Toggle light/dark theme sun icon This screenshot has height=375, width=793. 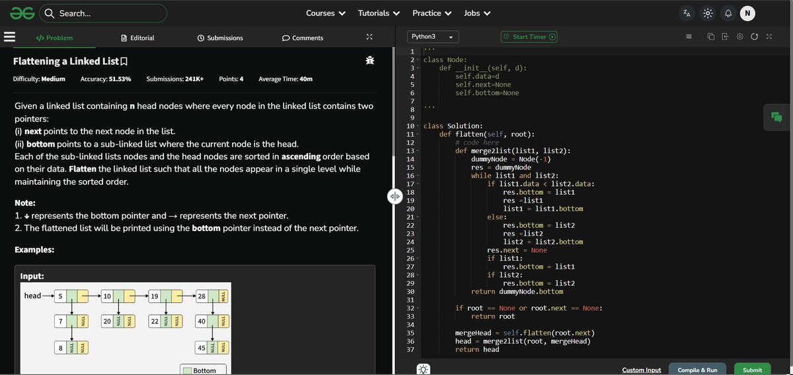coord(708,13)
